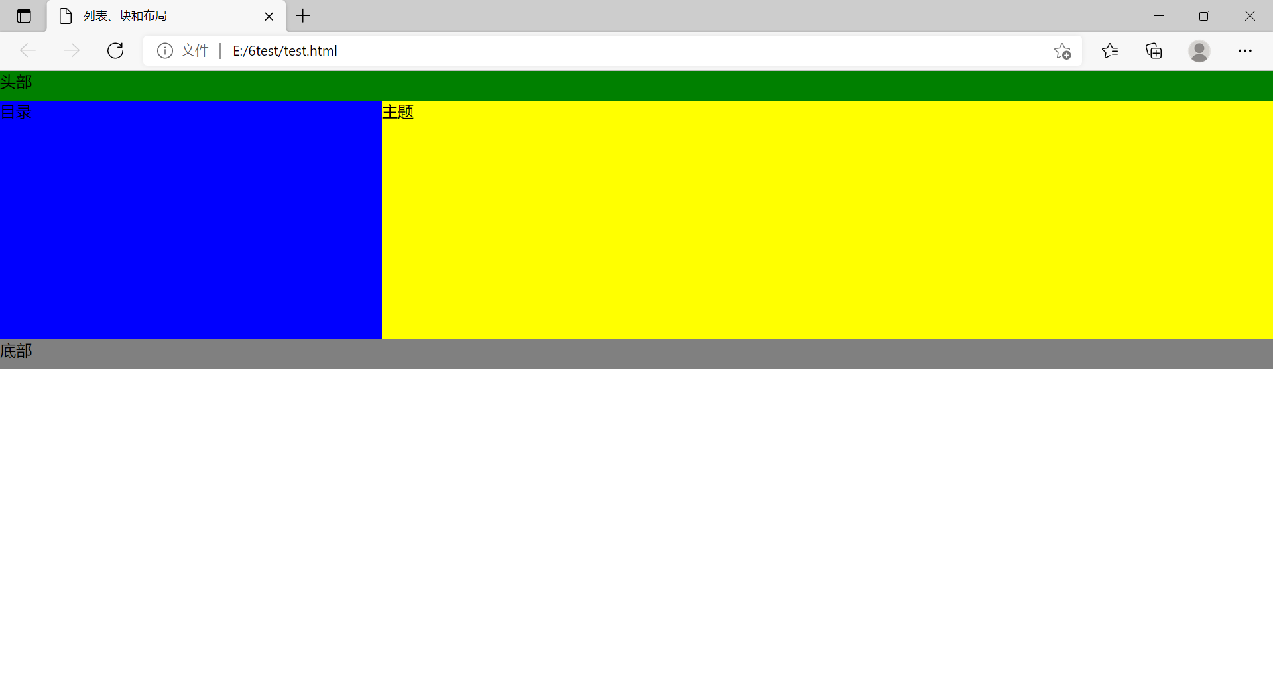Click the 头部 header text
The width and height of the screenshot is (1273, 674).
pos(16,82)
